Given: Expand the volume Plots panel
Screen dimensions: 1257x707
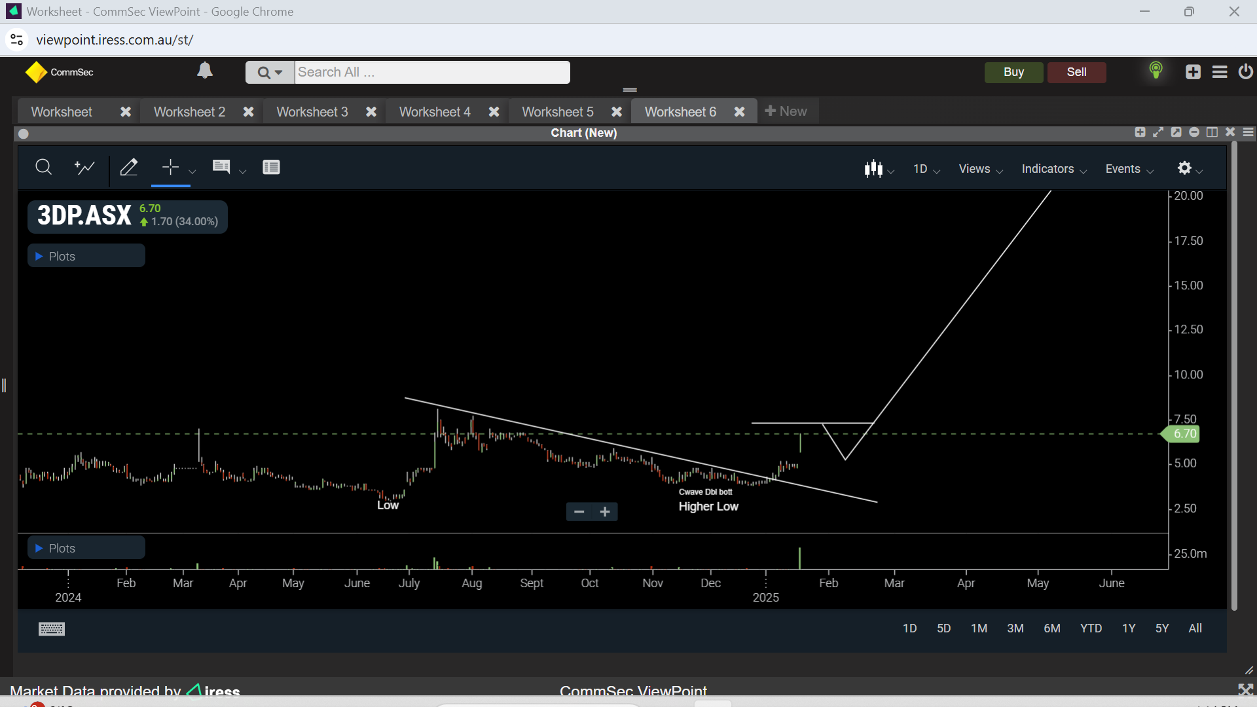Looking at the screenshot, I should click(86, 548).
